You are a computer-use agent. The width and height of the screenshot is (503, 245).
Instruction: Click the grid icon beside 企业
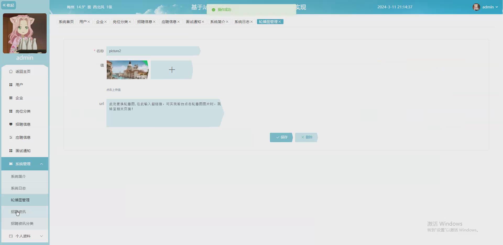pyautogui.click(x=11, y=98)
